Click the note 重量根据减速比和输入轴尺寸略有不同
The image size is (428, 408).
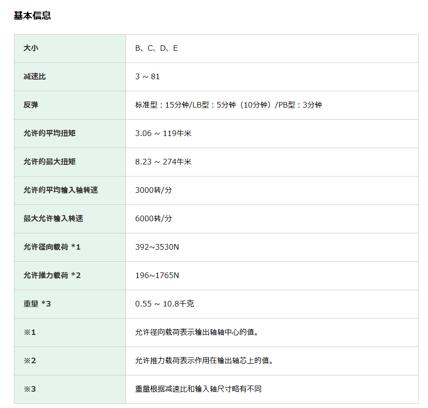(199, 389)
